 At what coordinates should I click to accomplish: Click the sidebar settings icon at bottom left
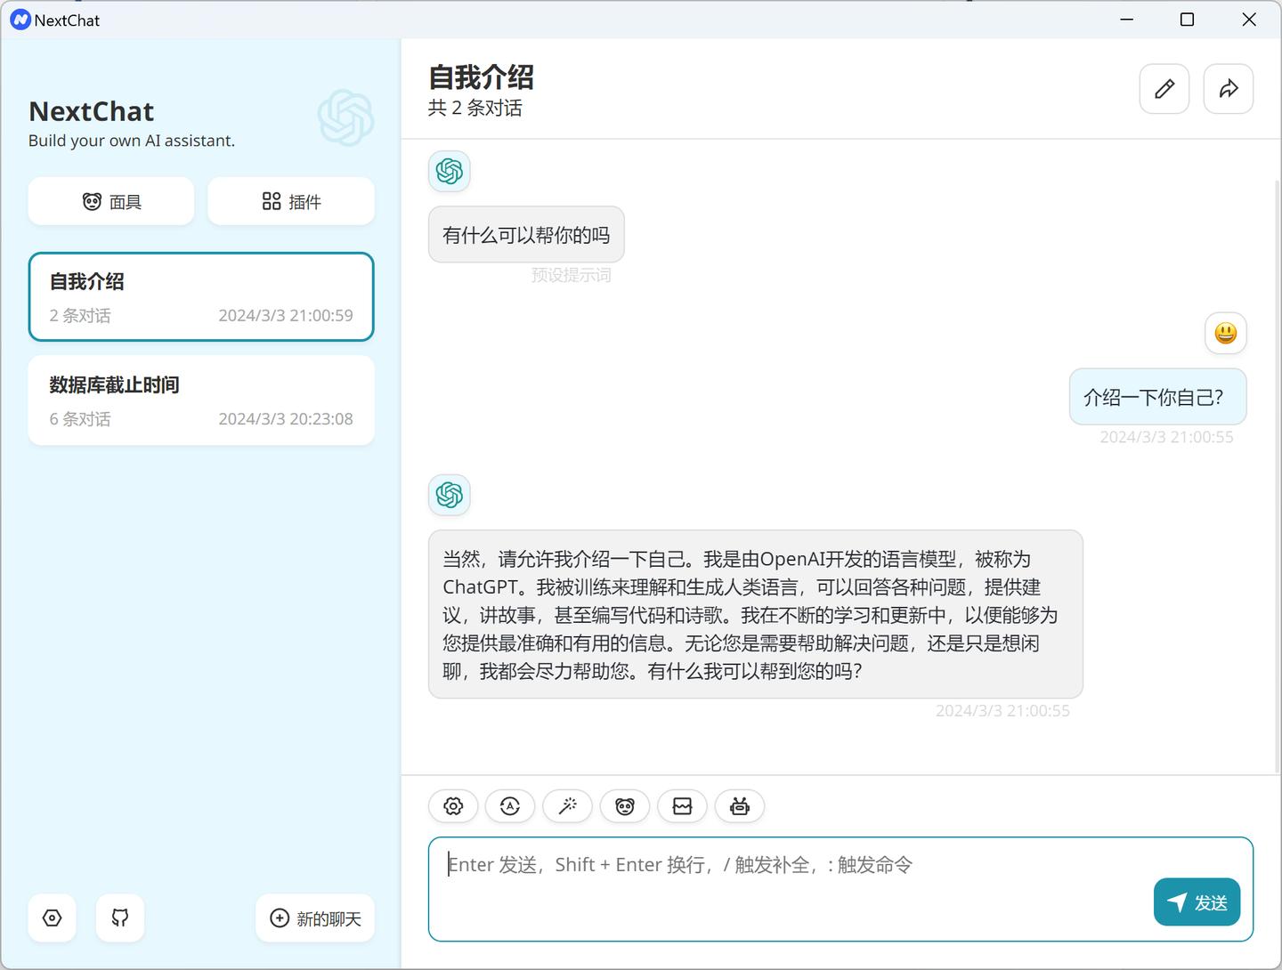tap(52, 917)
